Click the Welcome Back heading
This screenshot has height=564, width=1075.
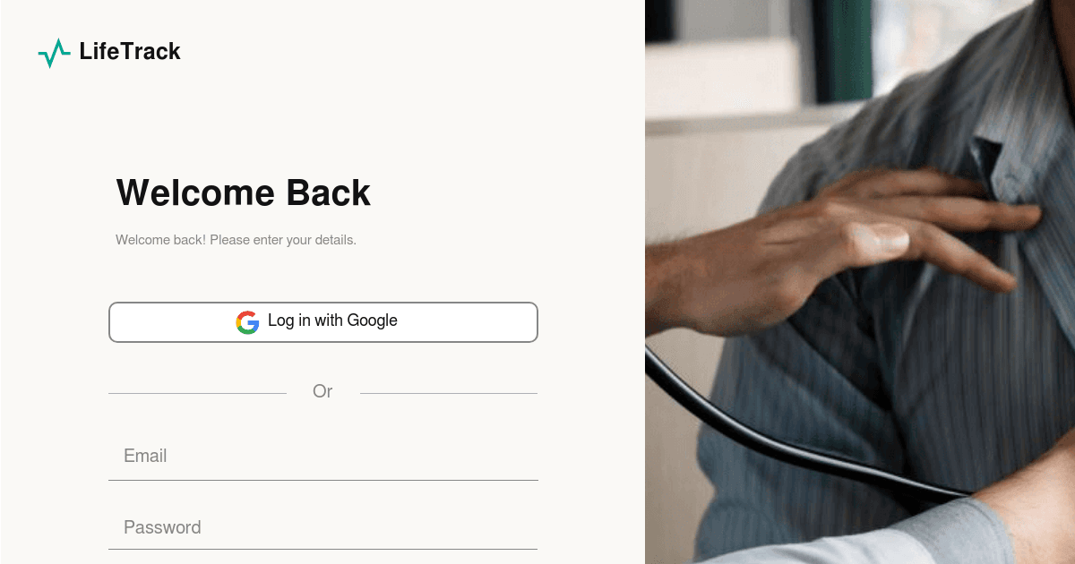tap(244, 193)
